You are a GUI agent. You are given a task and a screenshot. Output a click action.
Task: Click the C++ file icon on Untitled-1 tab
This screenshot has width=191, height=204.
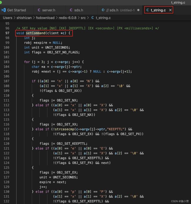(103, 10)
